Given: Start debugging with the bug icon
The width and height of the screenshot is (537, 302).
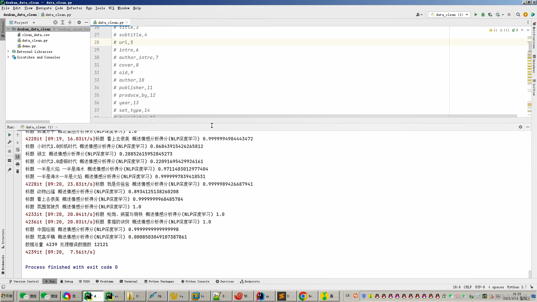Looking at the screenshot, I should pyautogui.click(x=483, y=15).
